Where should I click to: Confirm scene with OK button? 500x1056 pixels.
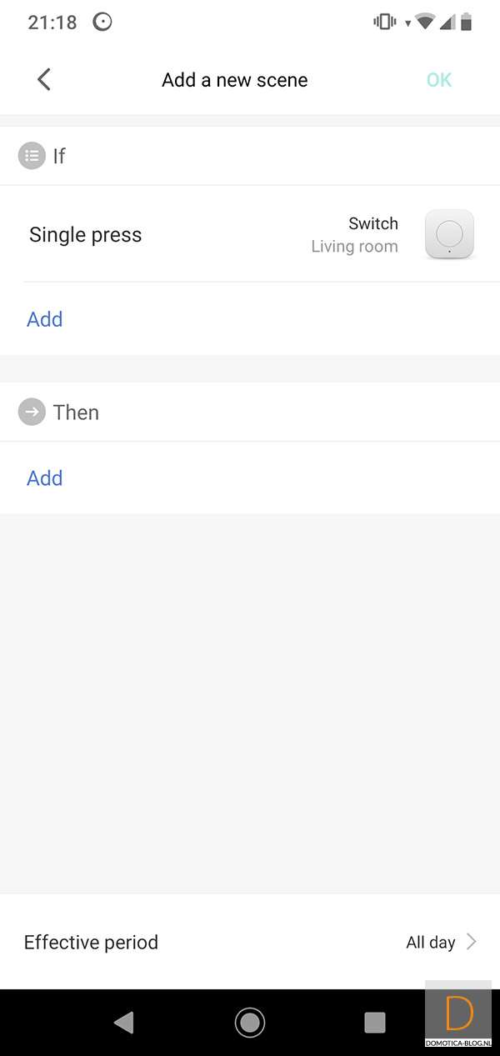click(438, 80)
